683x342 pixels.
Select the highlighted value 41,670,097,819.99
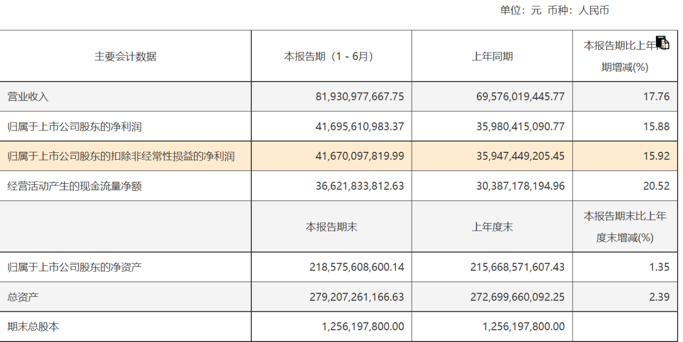[x=360, y=157]
